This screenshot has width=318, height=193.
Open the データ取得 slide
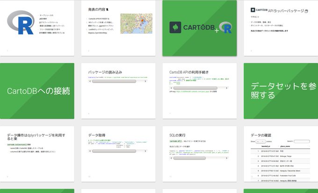point(118,154)
